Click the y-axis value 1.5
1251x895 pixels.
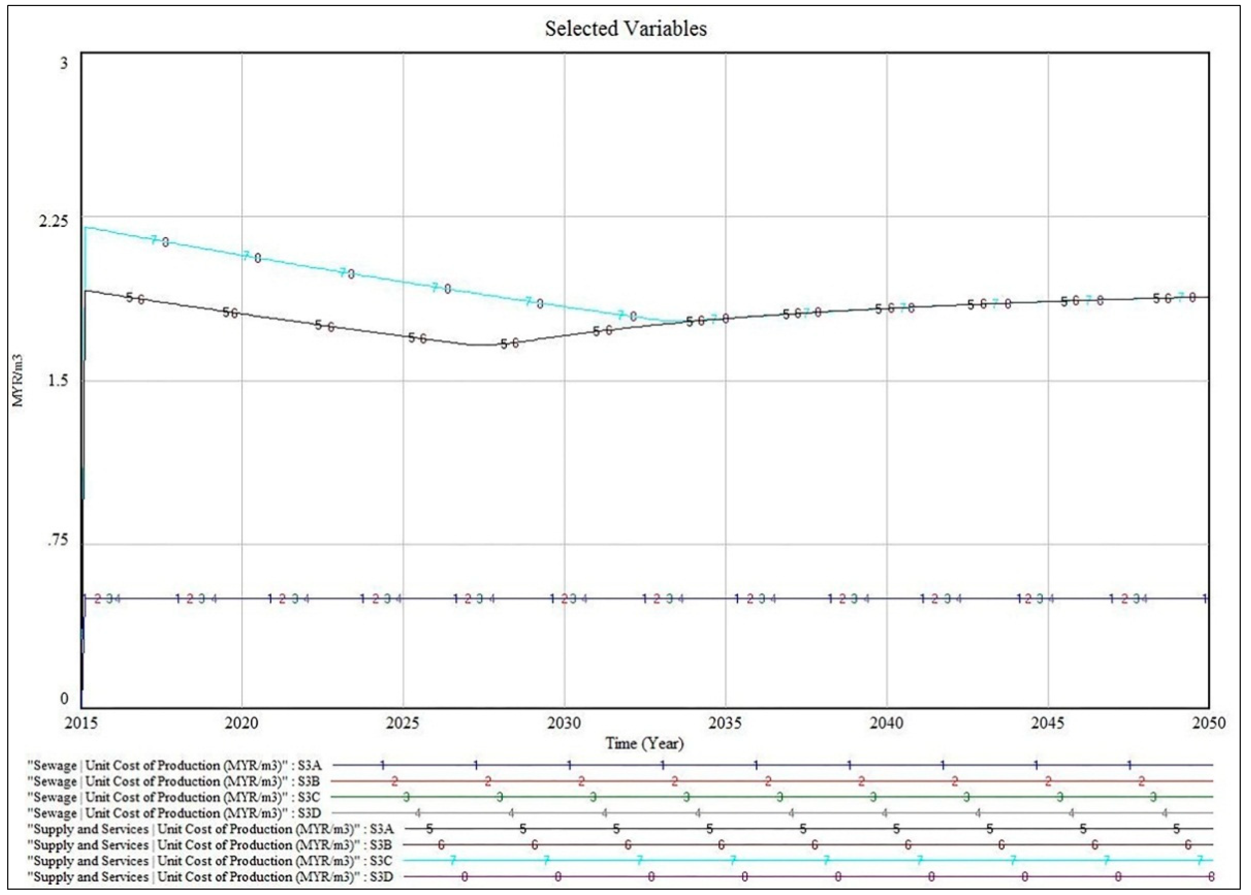click(59, 380)
